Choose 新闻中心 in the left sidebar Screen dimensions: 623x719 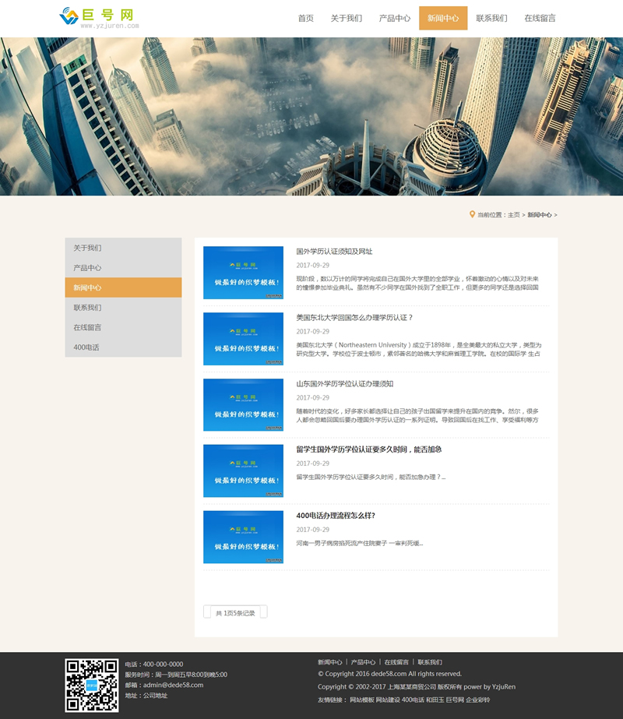pos(87,287)
